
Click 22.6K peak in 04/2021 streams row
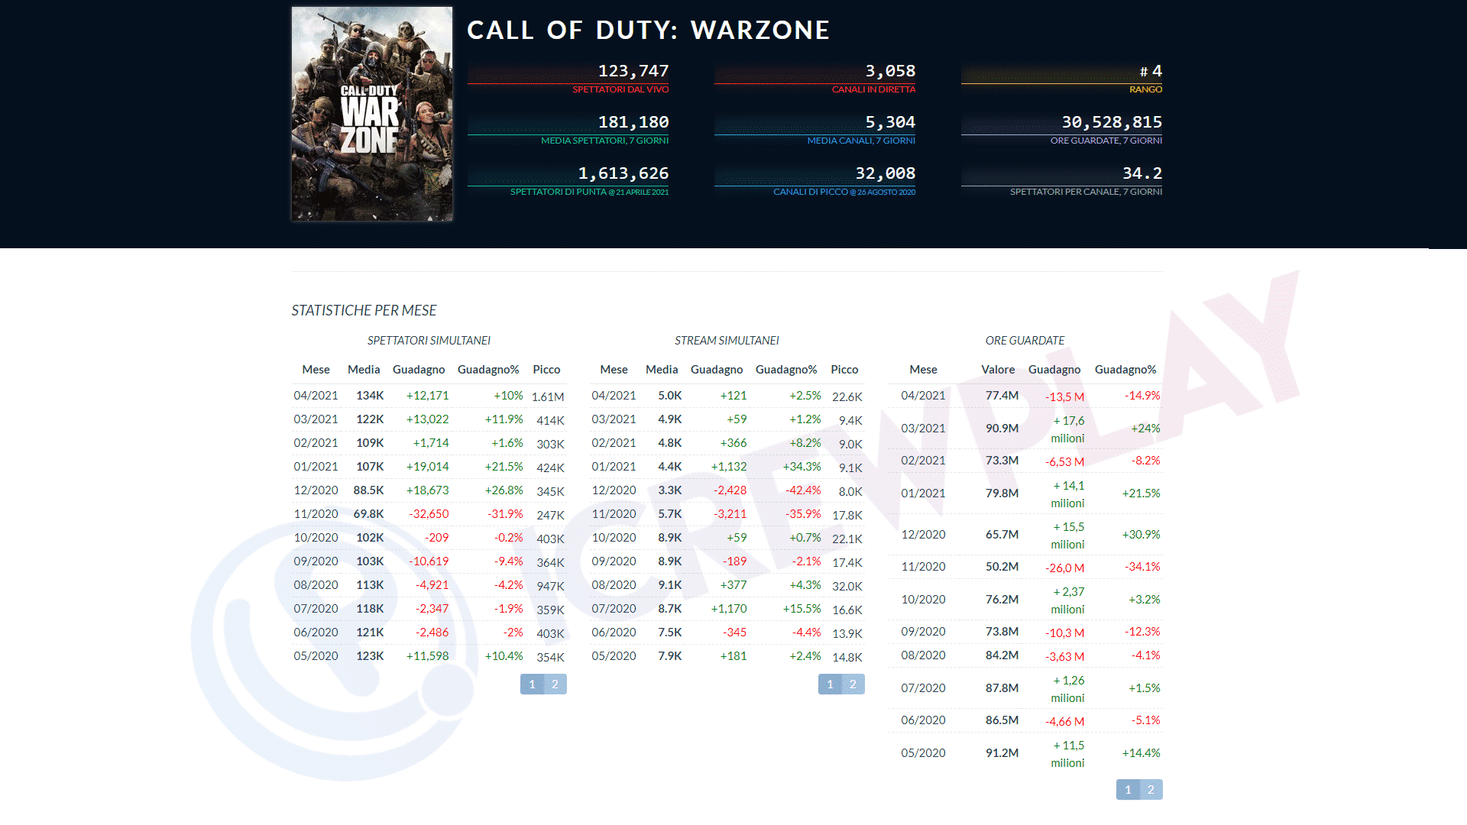[847, 396]
